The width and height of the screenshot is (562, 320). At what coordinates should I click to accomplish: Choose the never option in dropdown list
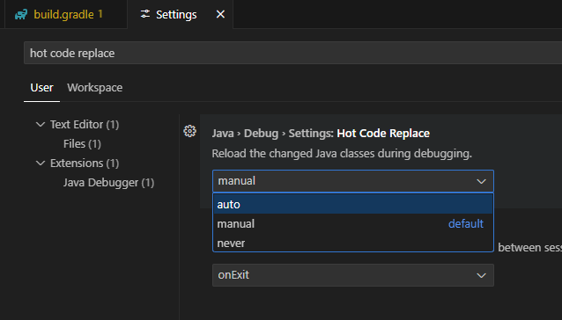pos(353,243)
